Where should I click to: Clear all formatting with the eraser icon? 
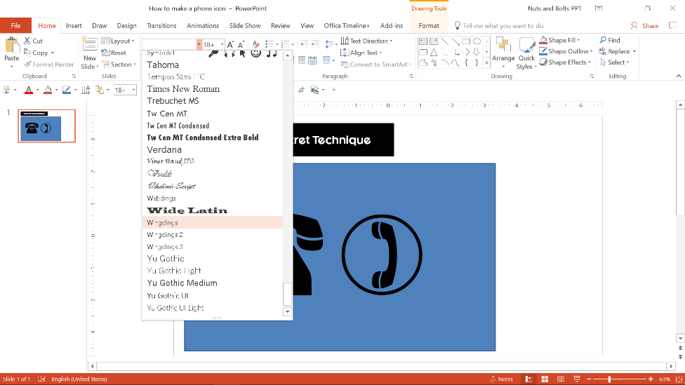(x=256, y=44)
